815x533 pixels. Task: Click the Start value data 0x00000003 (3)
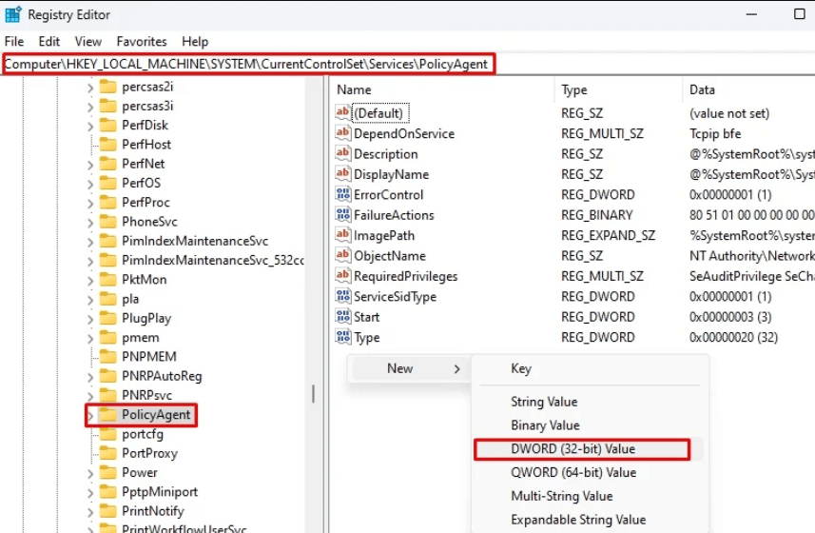(730, 317)
